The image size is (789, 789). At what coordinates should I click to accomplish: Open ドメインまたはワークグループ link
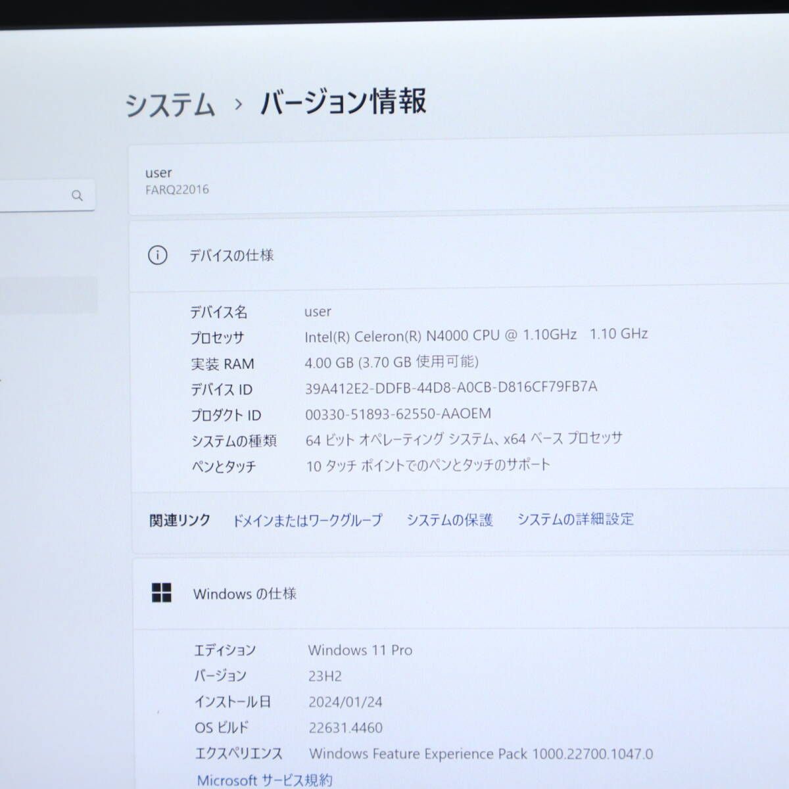307,520
